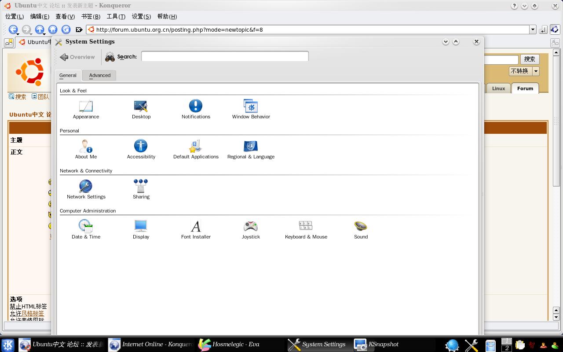The image size is (563, 352).
Task: Clear the Konqueror location bar
Action: [x=79, y=29]
